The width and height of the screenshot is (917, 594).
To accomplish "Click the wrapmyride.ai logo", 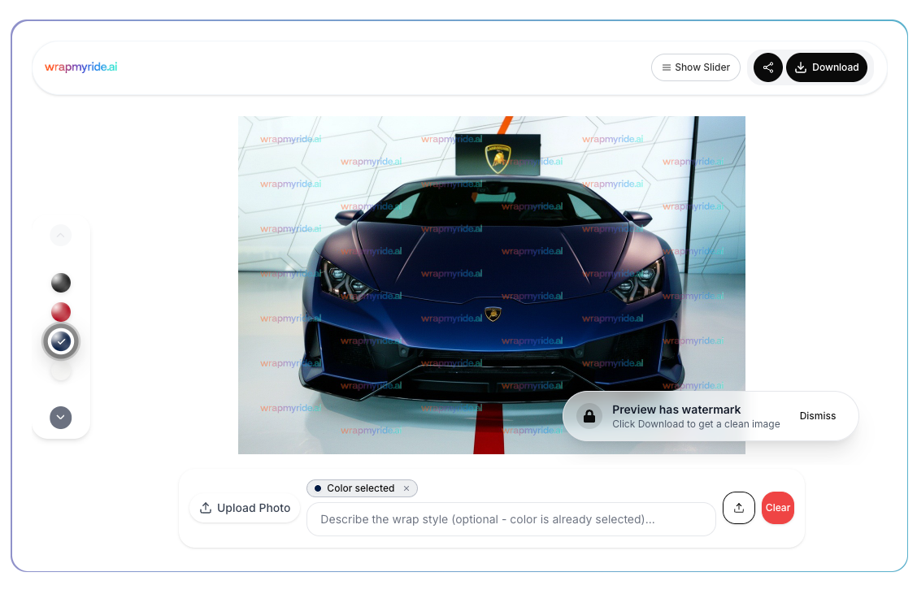I will pos(80,67).
